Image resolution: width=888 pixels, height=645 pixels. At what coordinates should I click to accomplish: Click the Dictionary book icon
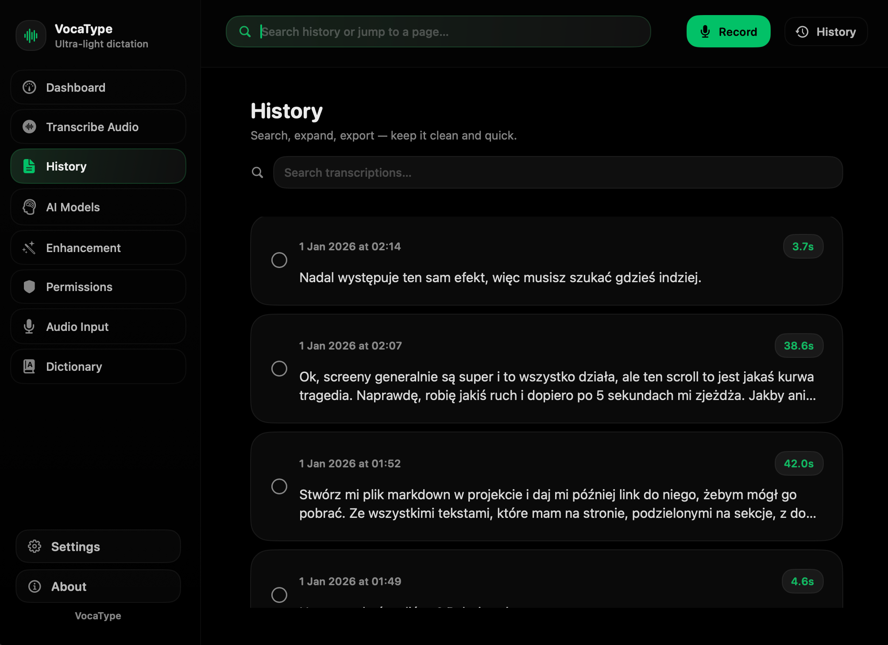click(29, 366)
